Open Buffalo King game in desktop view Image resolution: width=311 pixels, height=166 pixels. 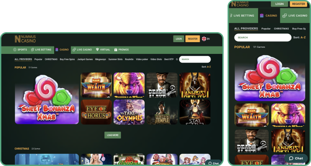129,85
